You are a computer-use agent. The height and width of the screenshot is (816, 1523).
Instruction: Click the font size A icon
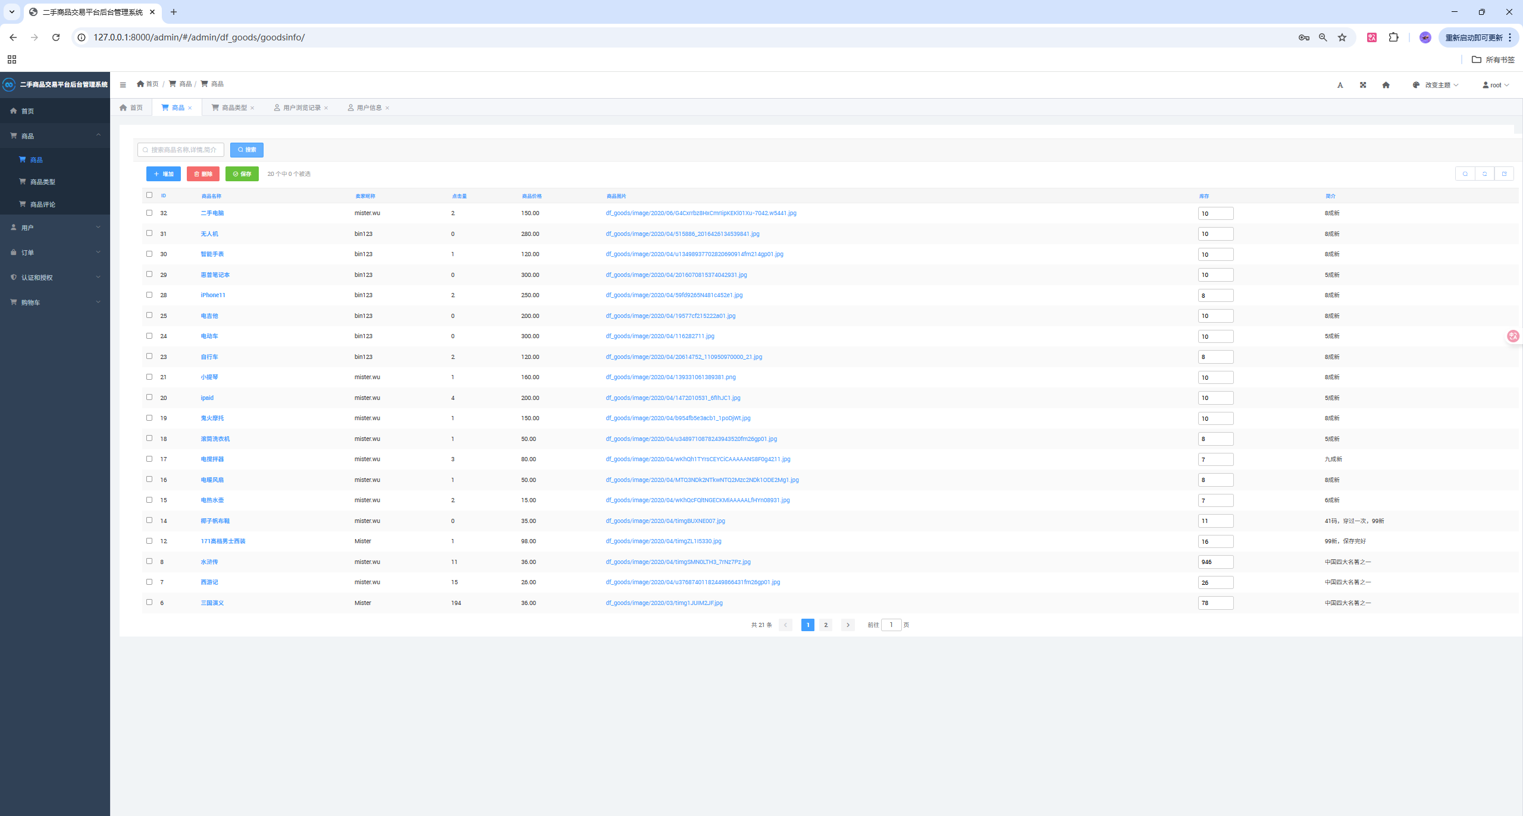[1340, 85]
